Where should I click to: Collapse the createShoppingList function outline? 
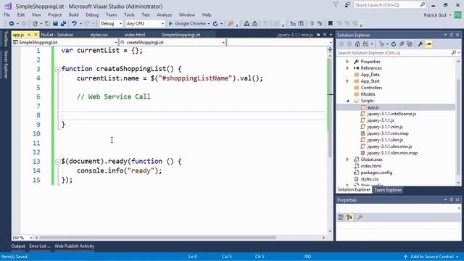(58, 70)
